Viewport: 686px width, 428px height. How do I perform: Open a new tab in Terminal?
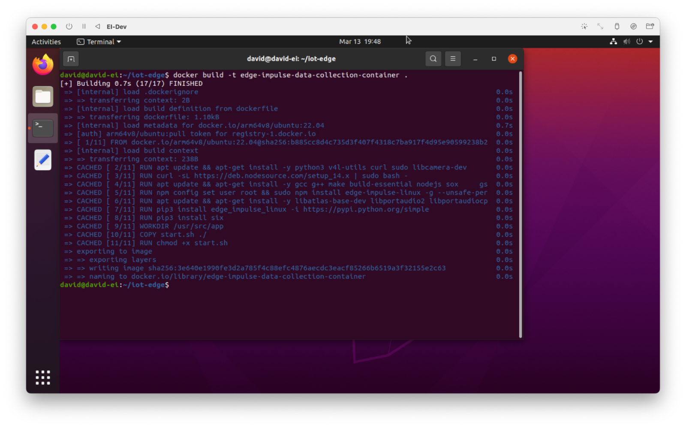pos(71,59)
